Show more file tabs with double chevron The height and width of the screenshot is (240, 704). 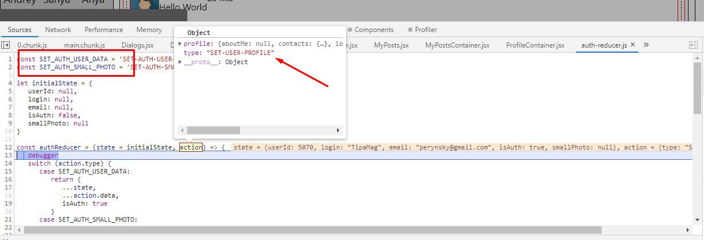coord(645,45)
